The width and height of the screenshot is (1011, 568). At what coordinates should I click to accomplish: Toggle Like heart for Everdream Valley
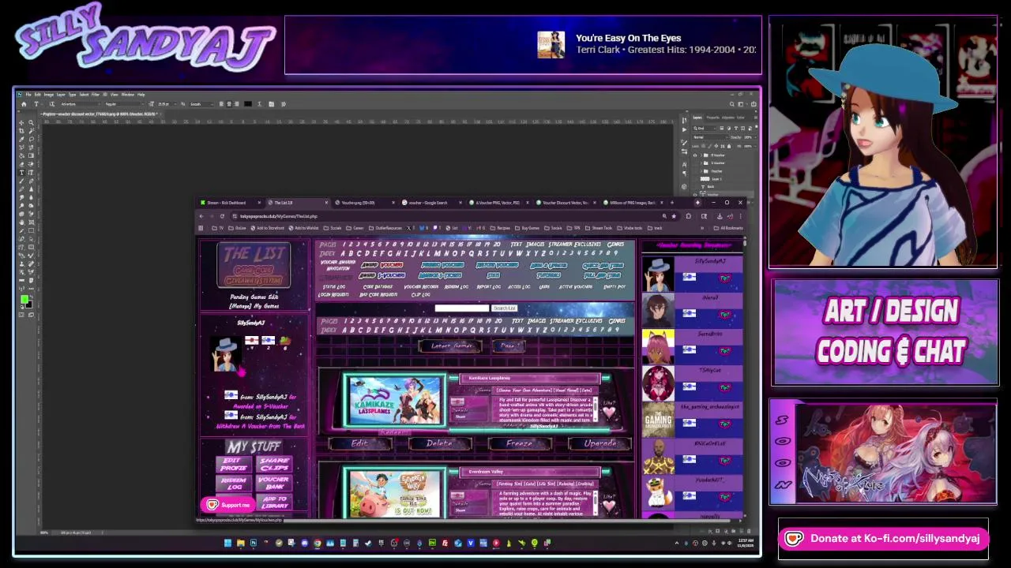tap(610, 506)
